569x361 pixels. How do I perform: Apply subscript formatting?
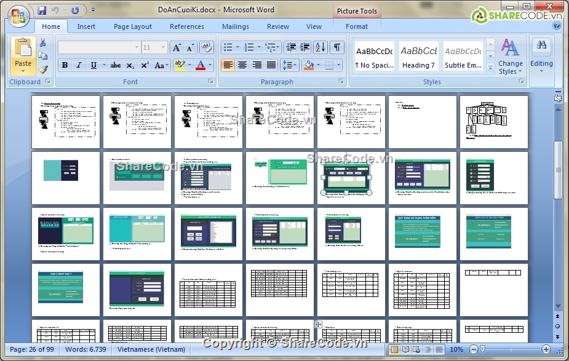[x=130, y=65]
